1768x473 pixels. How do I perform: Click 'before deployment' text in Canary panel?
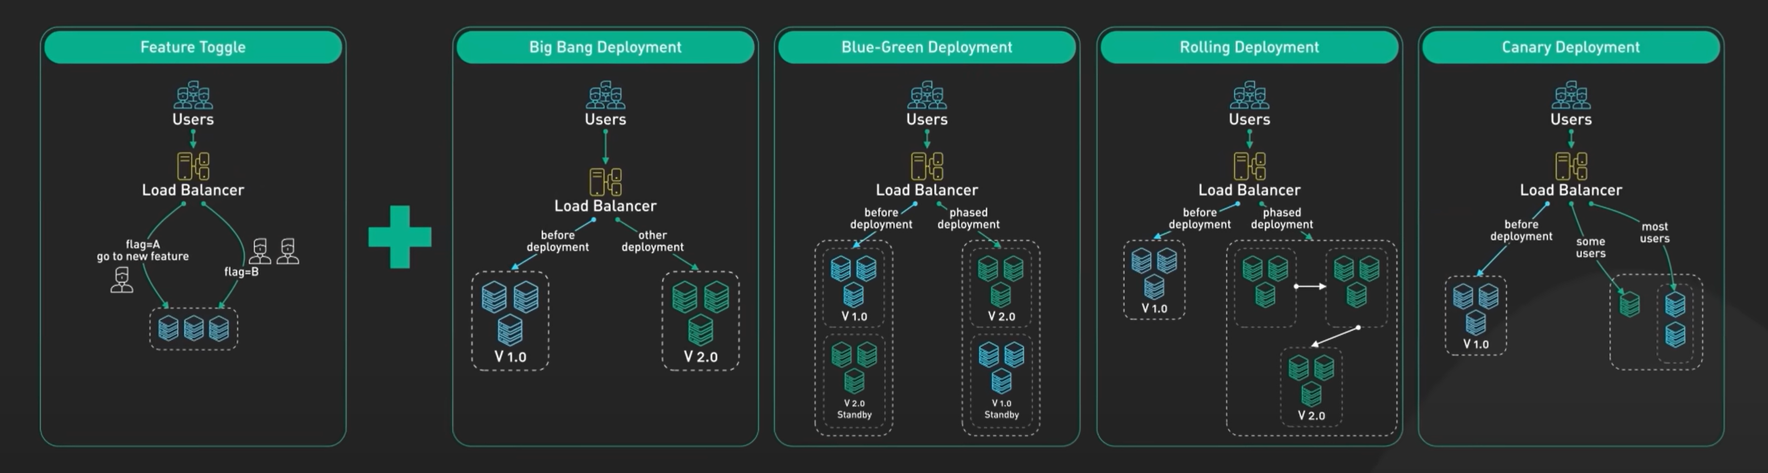pos(1522,230)
